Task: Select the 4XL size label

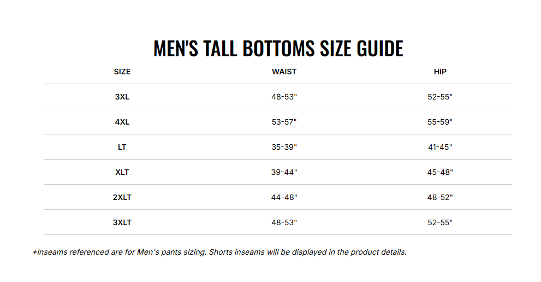Action: [x=122, y=122]
